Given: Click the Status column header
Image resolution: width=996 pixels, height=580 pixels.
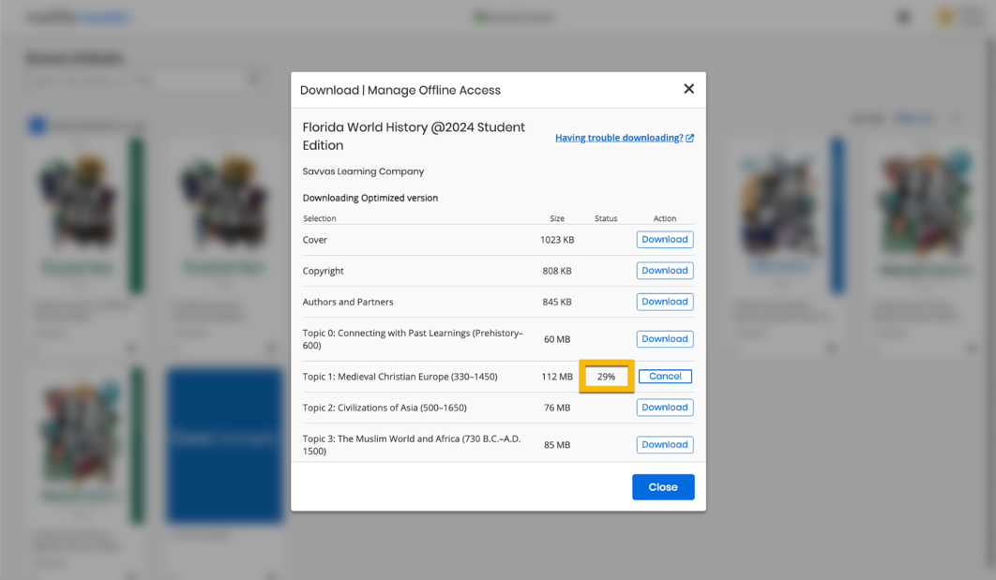Looking at the screenshot, I should coord(606,218).
